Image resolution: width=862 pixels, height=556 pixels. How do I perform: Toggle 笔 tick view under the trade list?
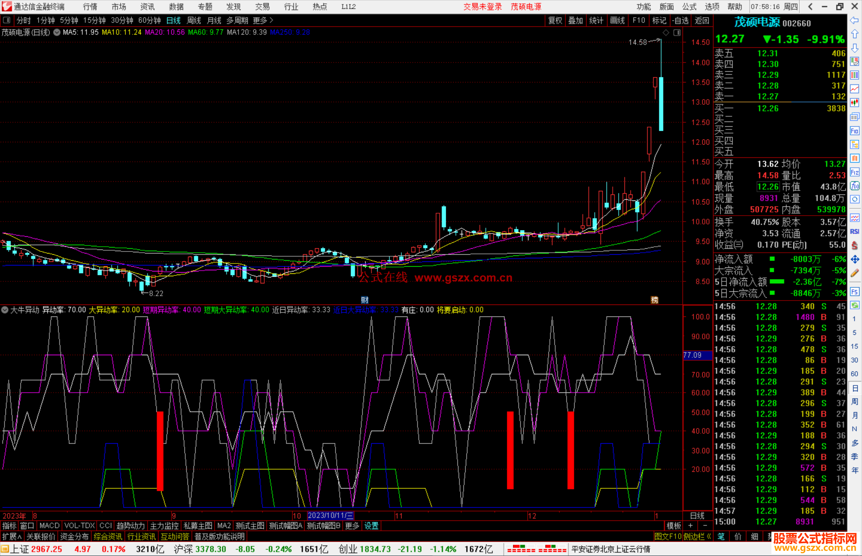[721, 536]
